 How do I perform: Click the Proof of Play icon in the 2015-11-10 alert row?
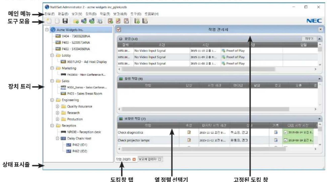223,51
